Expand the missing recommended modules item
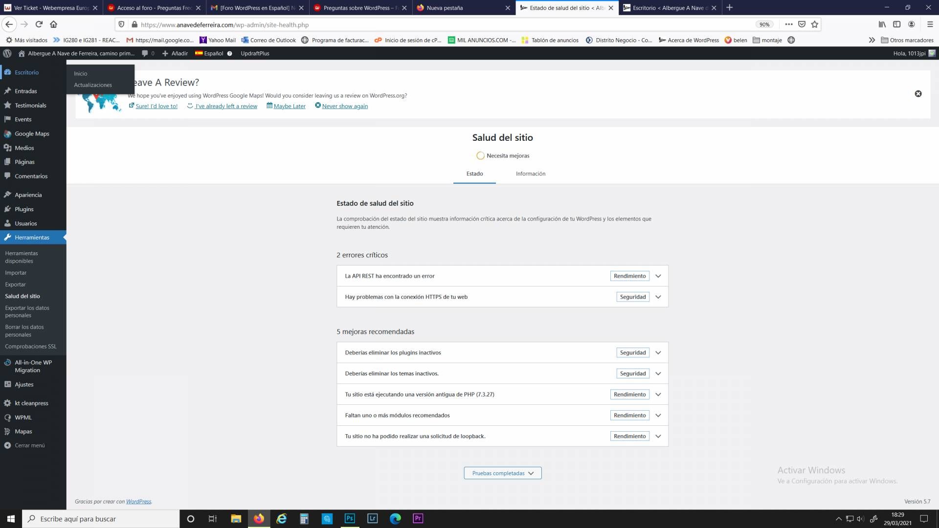Viewport: 939px width, 528px height. [x=502, y=415]
